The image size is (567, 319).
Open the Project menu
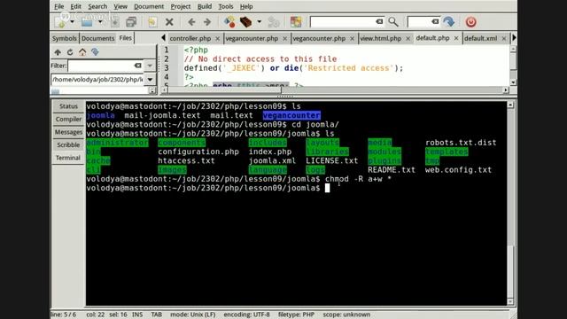(x=181, y=6)
